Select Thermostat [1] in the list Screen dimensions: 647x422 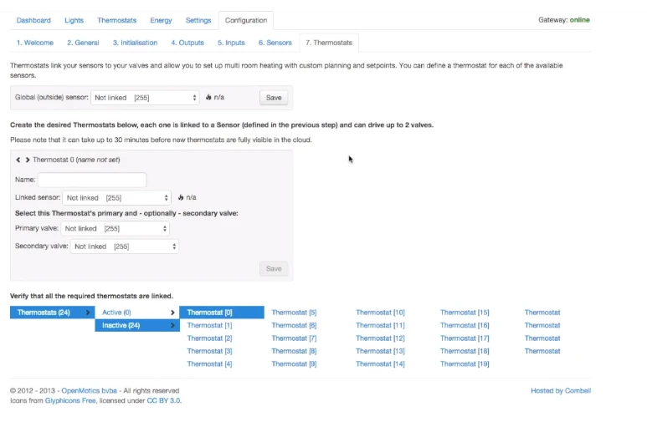pos(209,325)
